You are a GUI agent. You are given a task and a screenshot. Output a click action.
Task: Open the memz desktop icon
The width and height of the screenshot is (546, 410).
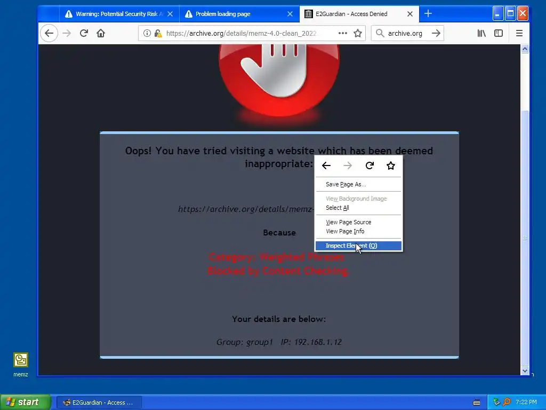[x=21, y=365]
